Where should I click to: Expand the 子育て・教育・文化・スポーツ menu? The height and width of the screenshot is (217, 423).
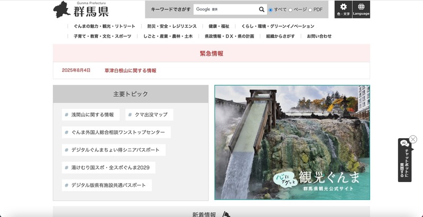[x=102, y=36]
